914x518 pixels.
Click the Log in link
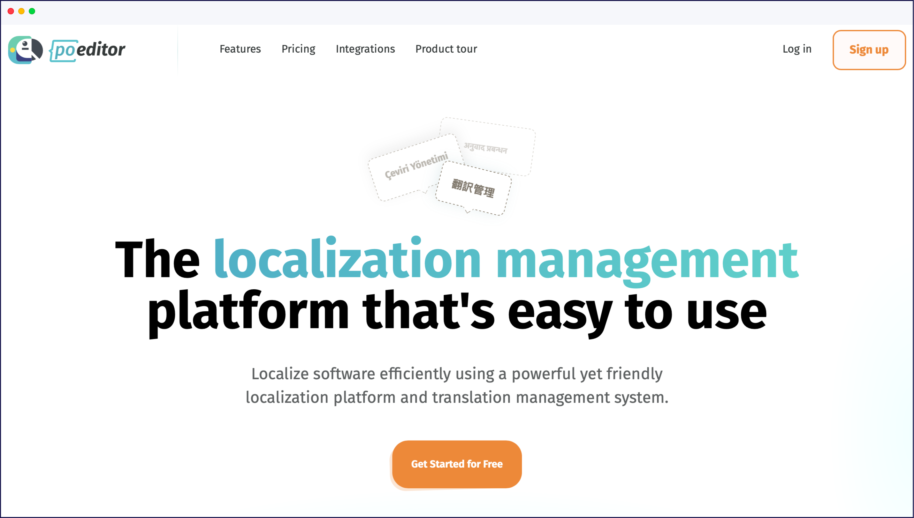point(796,49)
